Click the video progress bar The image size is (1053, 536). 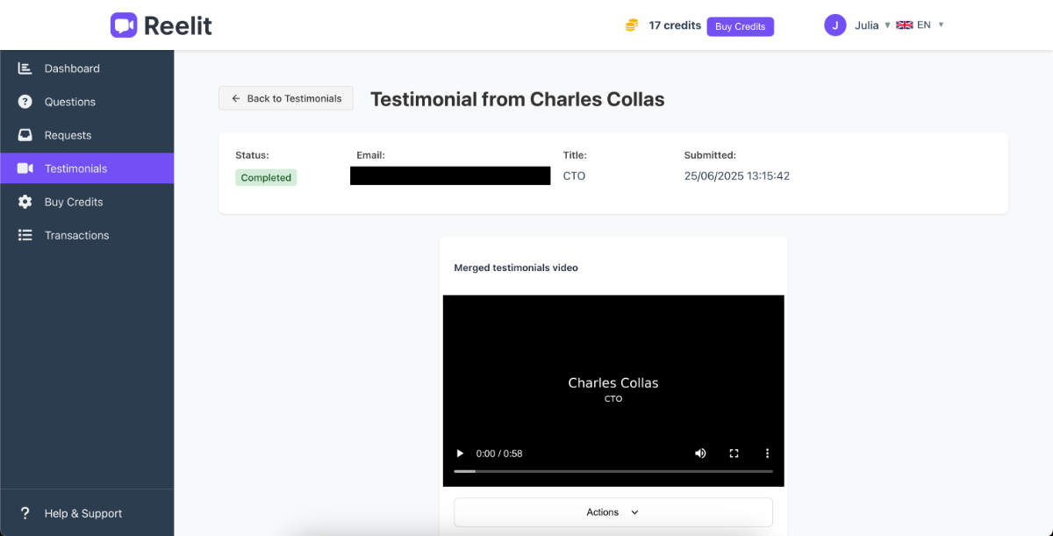[x=612, y=472]
